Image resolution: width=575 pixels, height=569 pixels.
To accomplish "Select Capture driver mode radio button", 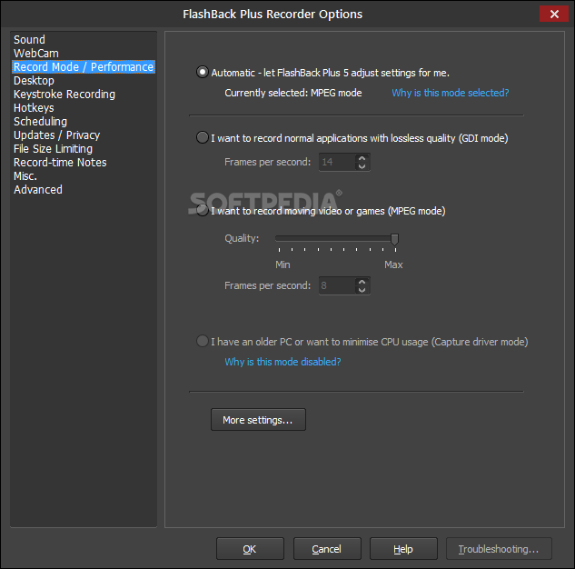I will [202, 341].
